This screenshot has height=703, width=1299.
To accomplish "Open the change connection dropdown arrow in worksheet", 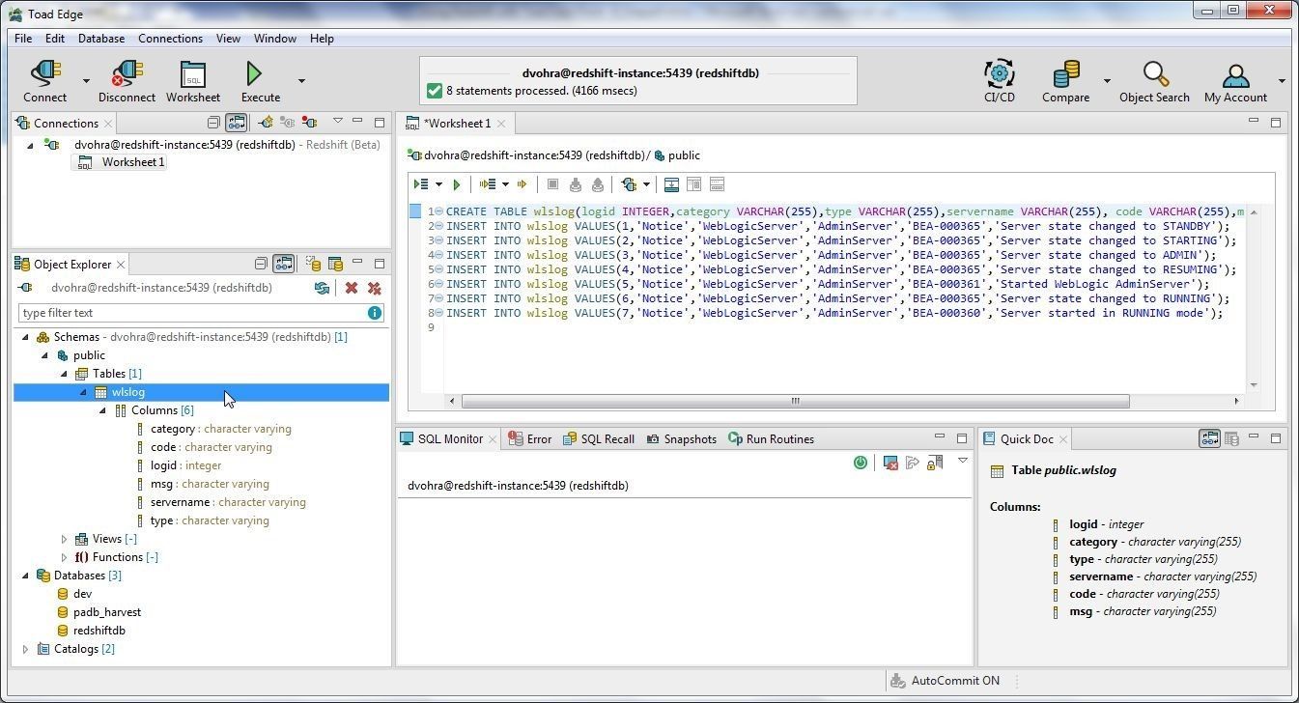I will tap(647, 184).
